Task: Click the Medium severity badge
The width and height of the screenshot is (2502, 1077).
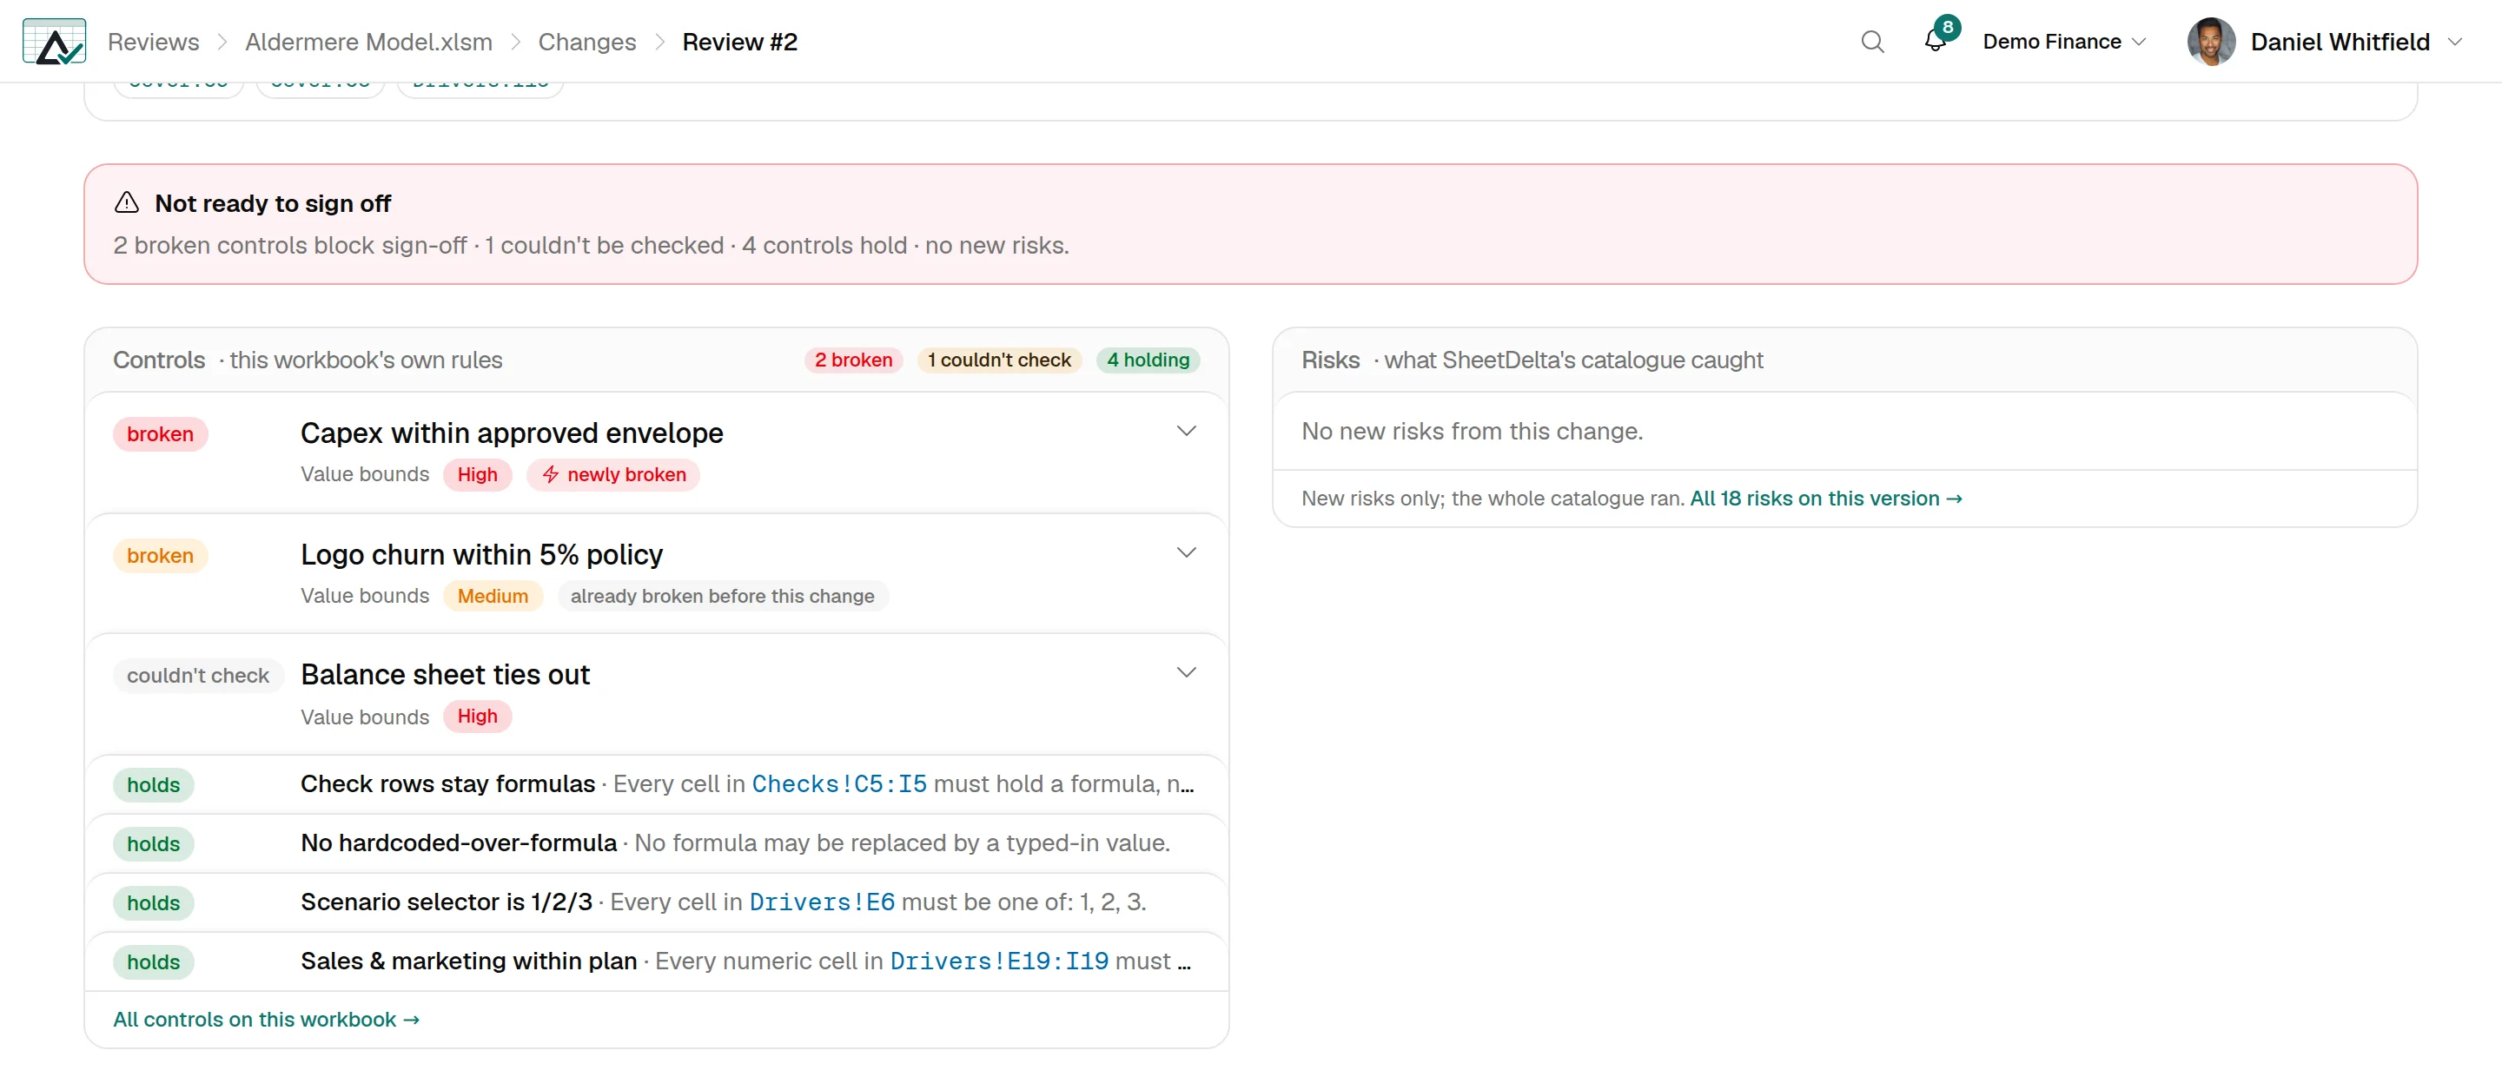Action: 493,597
